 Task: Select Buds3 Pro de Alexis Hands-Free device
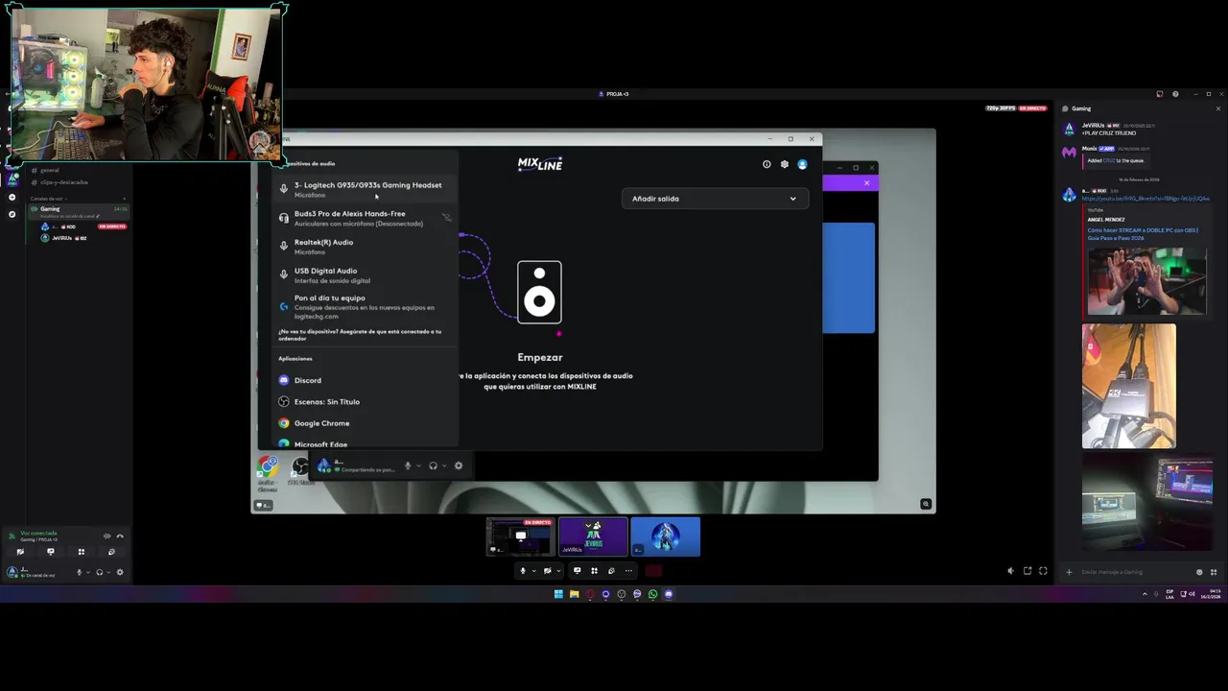point(364,218)
